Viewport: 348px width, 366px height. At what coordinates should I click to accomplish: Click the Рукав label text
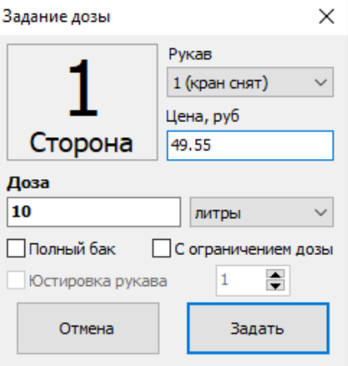tap(190, 55)
